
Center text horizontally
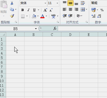[70, 9]
